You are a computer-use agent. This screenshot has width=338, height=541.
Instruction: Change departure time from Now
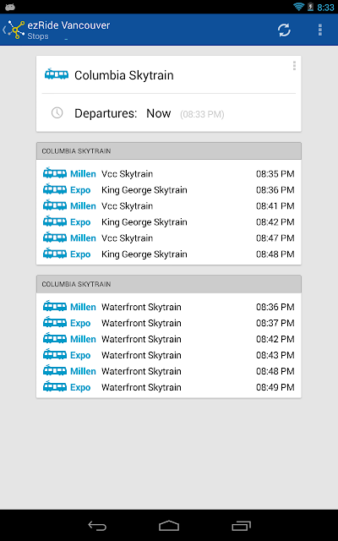point(158,113)
